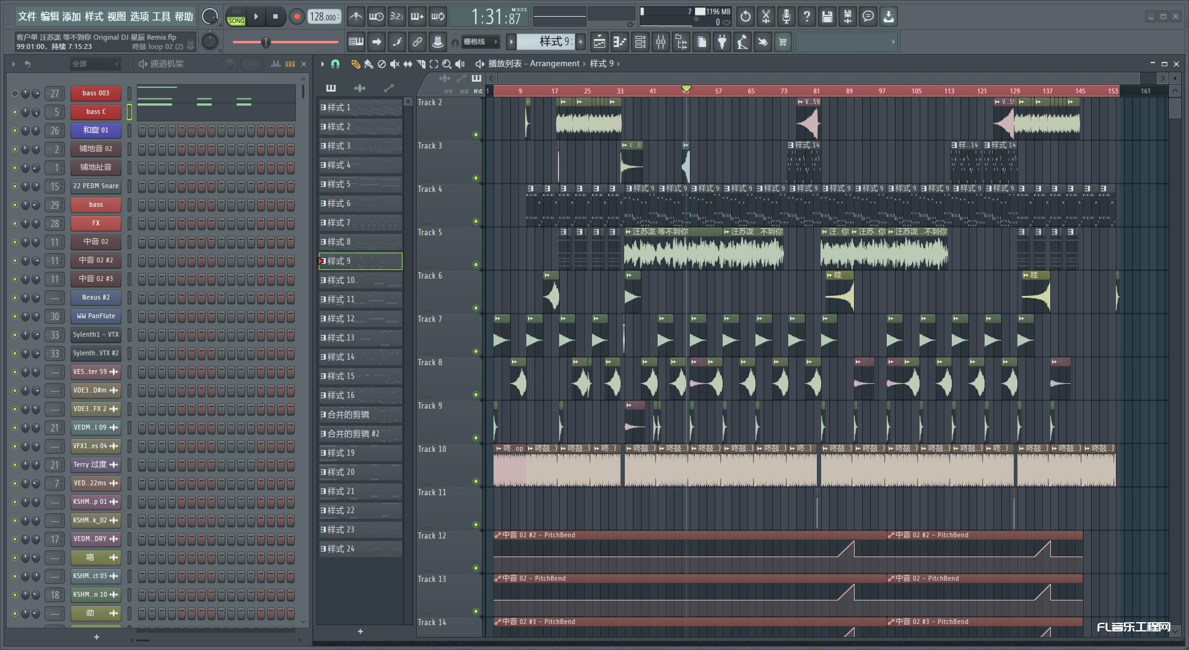1189x650 pixels.
Task: Click the render/export audio button
Action: click(x=848, y=17)
